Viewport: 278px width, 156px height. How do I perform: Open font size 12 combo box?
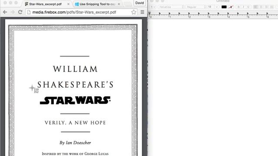tap(213, 7)
